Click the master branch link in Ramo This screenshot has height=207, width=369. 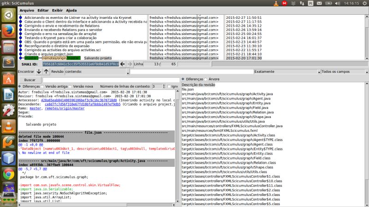tap(36, 108)
